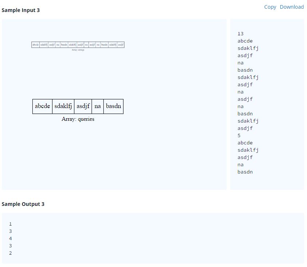Click the sdaklfj cell in queries array
The height and width of the screenshot is (267, 307).
(63, 106)
